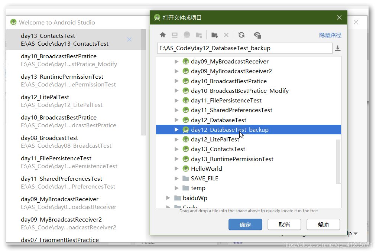Screen dimensions: 376x252
Task: Select Android icon of day11_FilePersistenceTest in tree
Action: [x=186, y=100]
